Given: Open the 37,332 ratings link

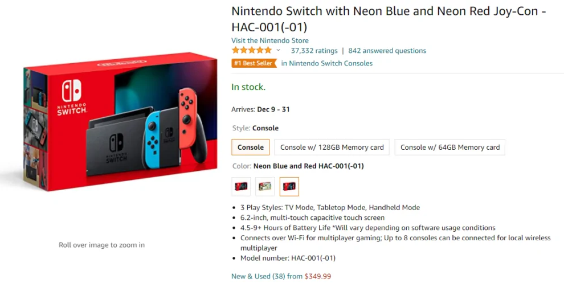Looking at the screenshot, I should [x=314, y=51].
